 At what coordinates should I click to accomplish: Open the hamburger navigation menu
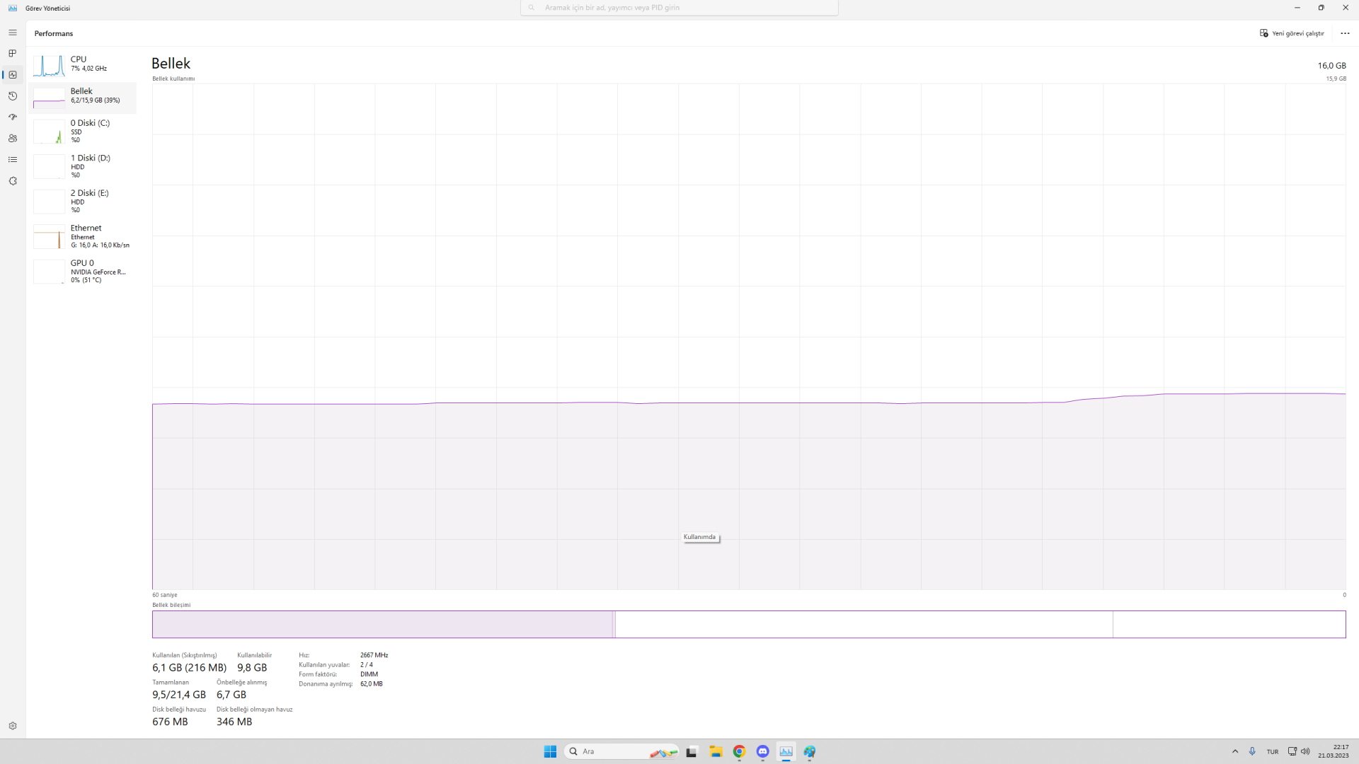(x=13, y=33)
